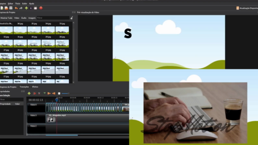
Task: Show all files with Mostrar Tudo filter
Action: pos(6,18)
